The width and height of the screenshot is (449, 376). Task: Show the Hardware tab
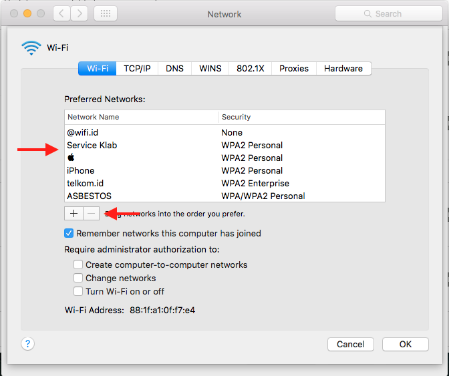(343, 68)
